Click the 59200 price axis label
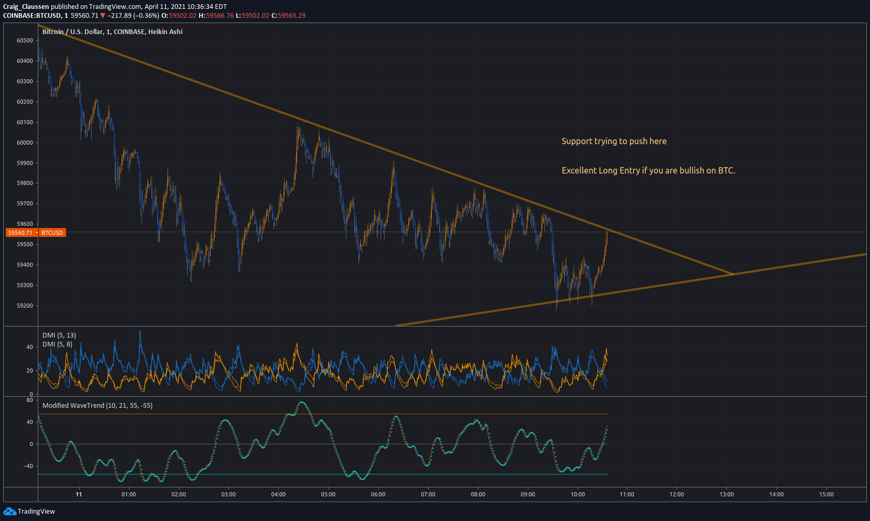Screen dimensions: 870x521 click(x=25, y=306)
